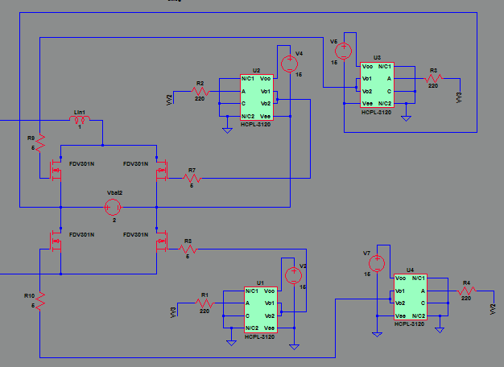Click resistor R9 on the left
Screen dimensions: 504x367
[39, 144]
